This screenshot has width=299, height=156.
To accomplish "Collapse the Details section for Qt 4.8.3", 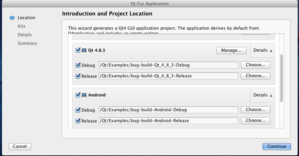I will 263,50.
